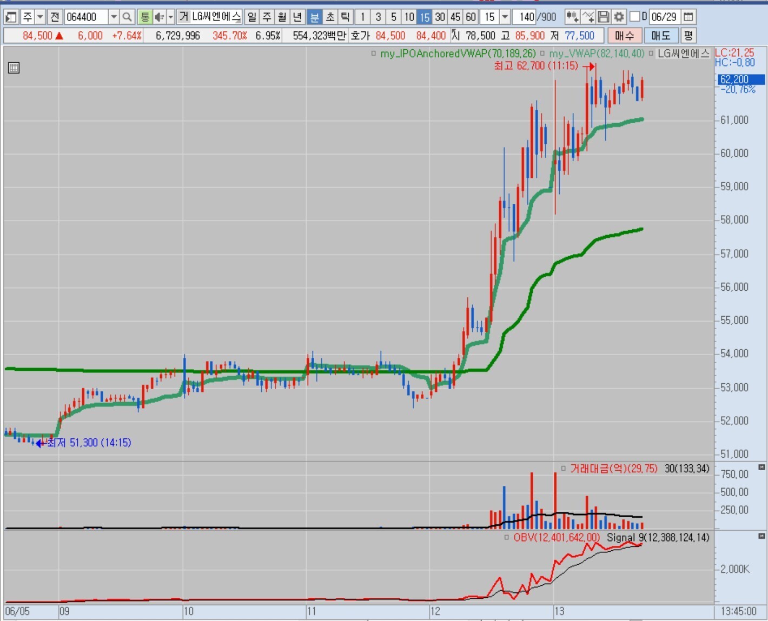768x621 pixels.
Task: Select the 월 monthly chart tab
Action: pyautogui.click(x=282, y=17)
